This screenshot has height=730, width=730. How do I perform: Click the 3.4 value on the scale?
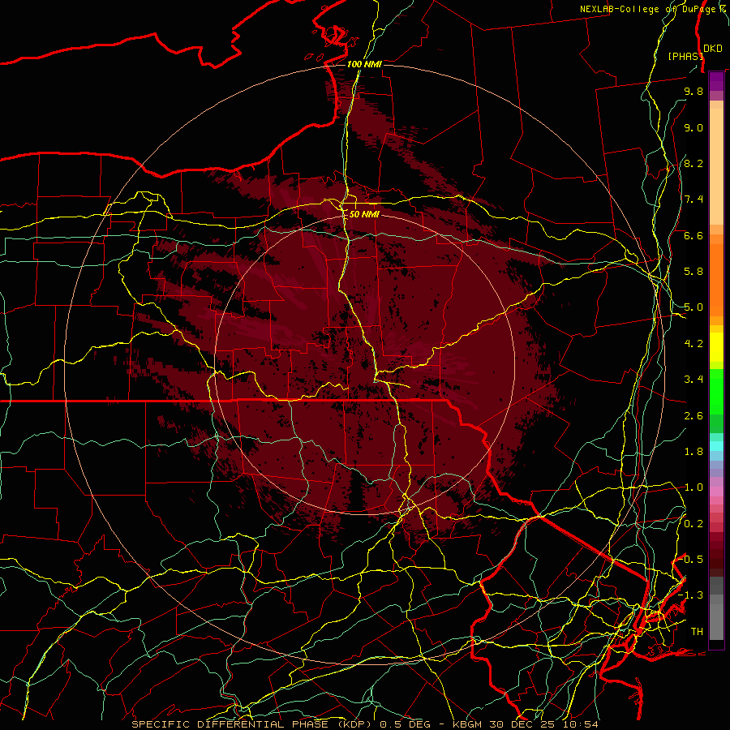(693, 380)
